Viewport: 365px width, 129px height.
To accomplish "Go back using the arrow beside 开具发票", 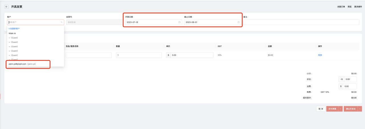I will coord(7,7).
